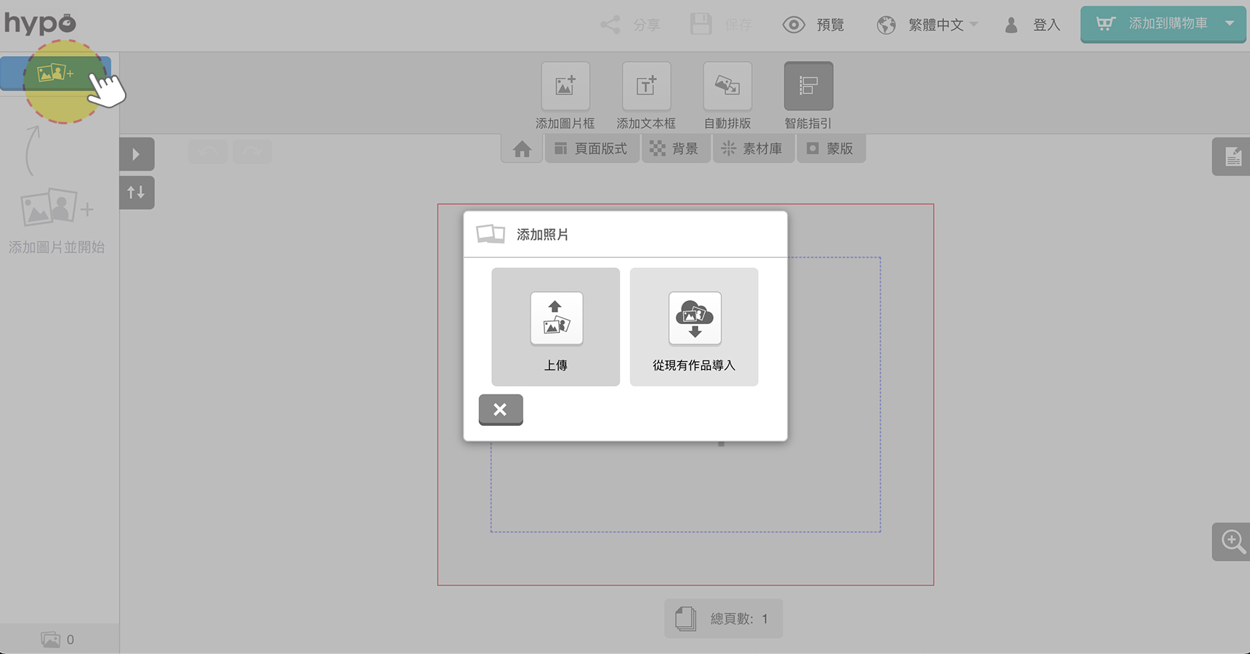Expand the add to cart dropdown arrow
This screenshot has height=654, width=1250.
1230,24
